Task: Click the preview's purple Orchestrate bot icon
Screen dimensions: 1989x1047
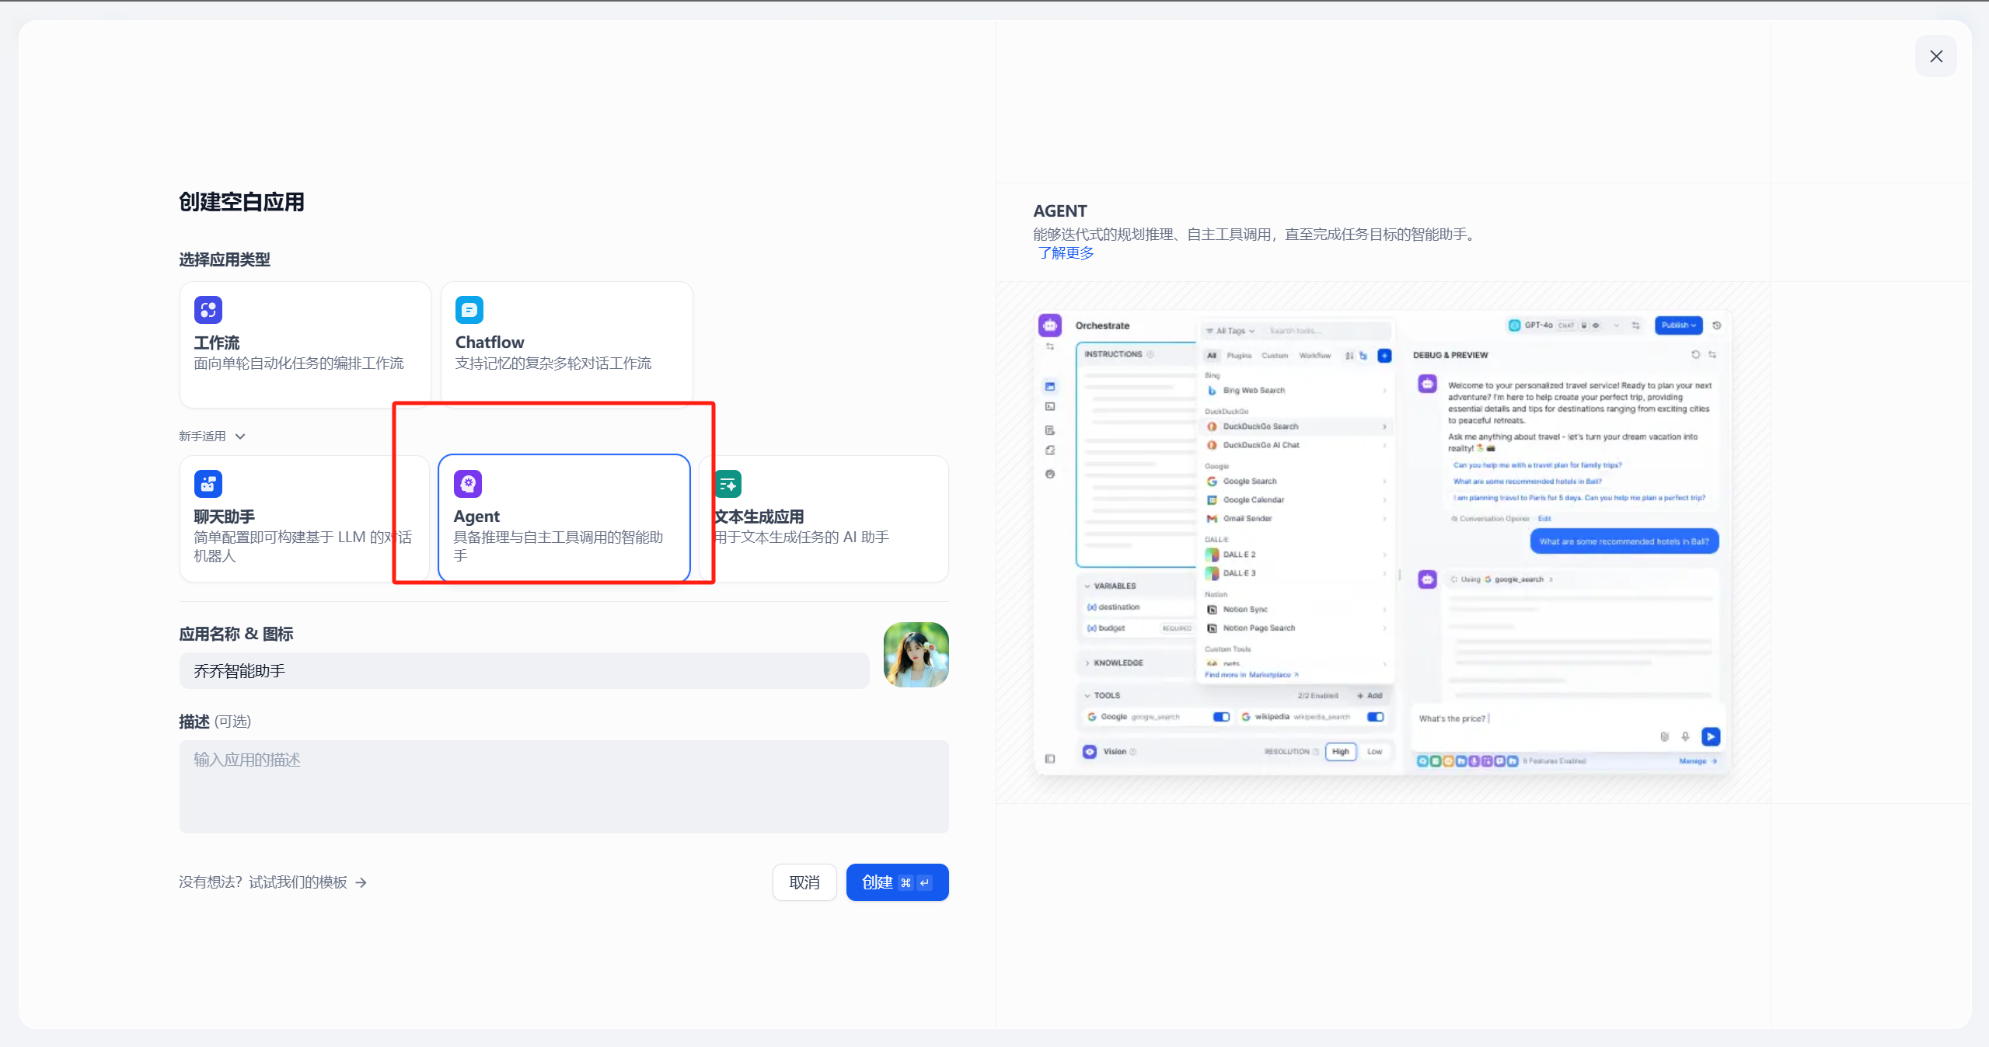Action: [x=1050, y=325]
